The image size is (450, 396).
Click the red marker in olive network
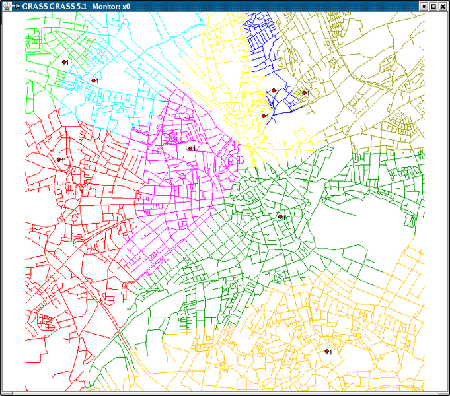305,93
